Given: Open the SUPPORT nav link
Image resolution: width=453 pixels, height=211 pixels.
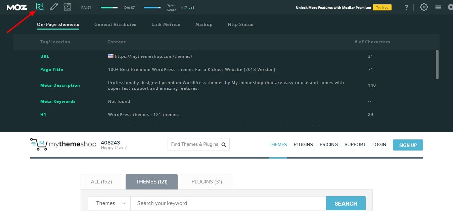Looking at the screenshot, I should [x=355, y=144].
